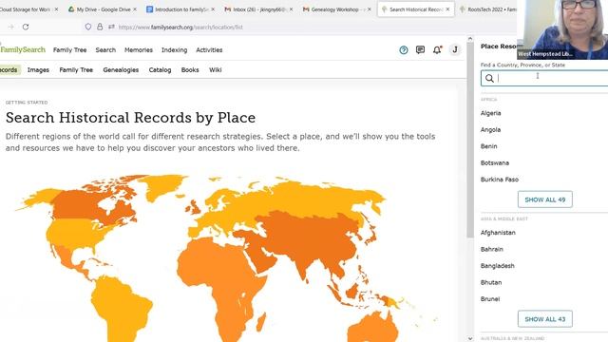The width and height of the screenshot is (608, 342).
Task: Click Show All 43 for Asia & Middle East
Action: (x=544, y=319)
